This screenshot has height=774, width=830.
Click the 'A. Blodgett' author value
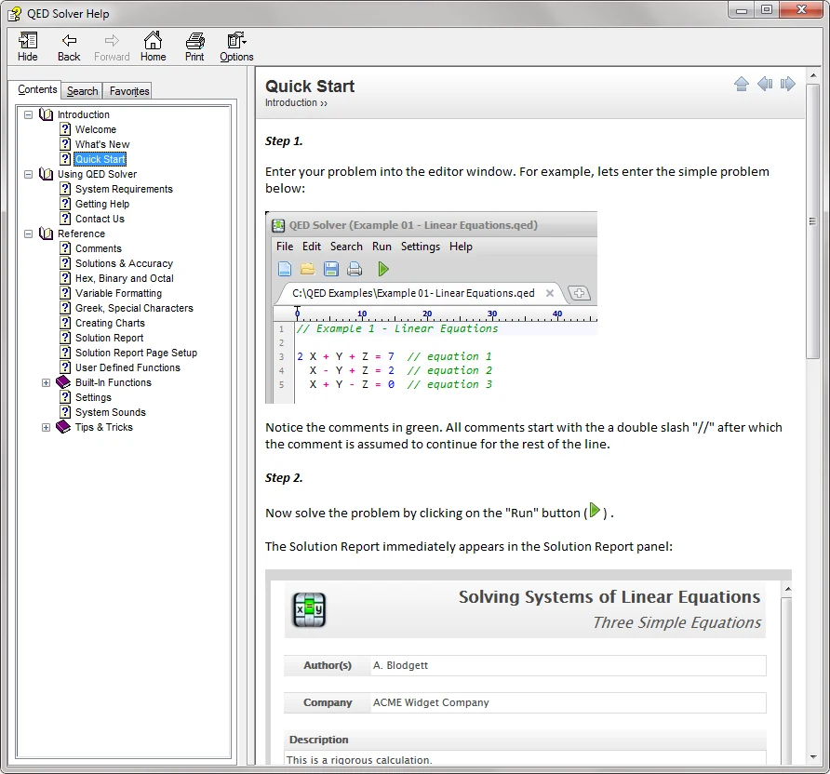pos(400,665)
